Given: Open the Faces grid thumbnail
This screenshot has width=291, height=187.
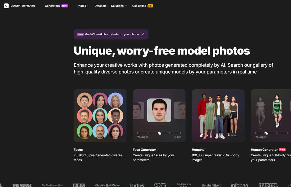Looking at the screenshot, I should 100,116.
